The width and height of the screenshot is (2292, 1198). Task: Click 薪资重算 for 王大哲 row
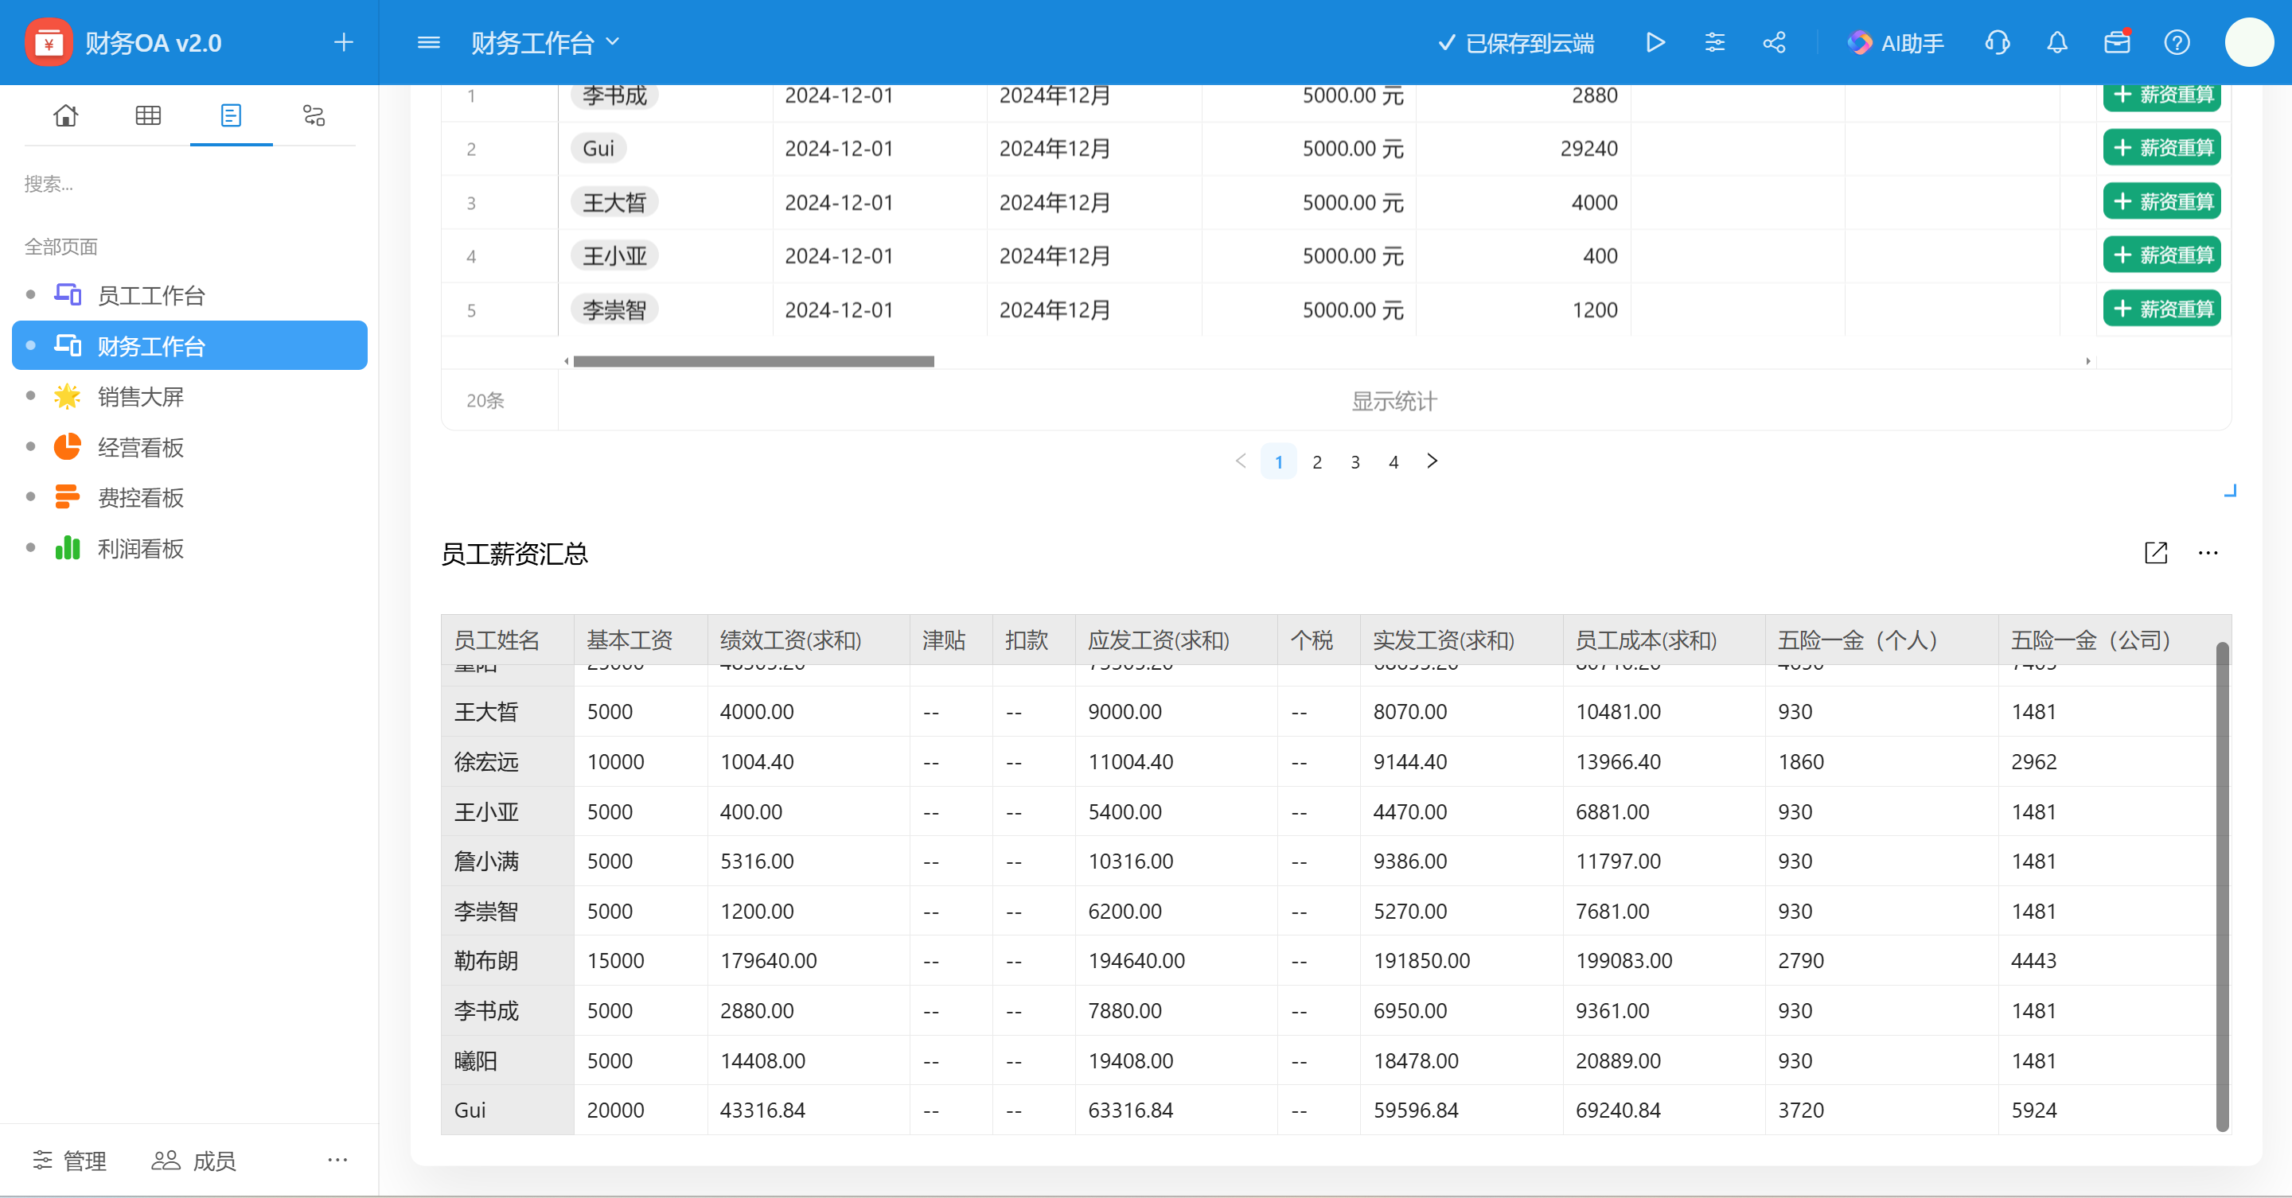click(2162, 202)
